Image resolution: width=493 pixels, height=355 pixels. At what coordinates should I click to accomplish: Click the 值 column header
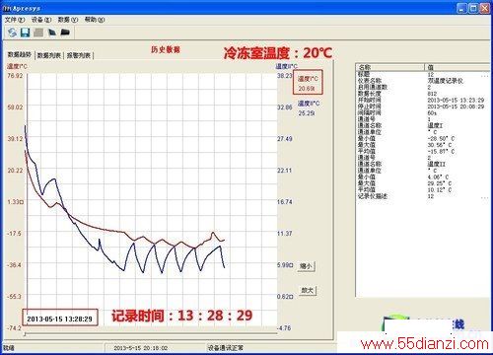click(458, 67)
